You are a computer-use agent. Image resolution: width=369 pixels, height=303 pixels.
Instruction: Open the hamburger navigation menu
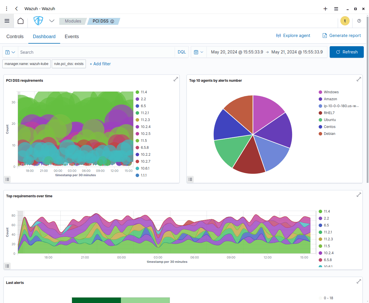point(7,21)
